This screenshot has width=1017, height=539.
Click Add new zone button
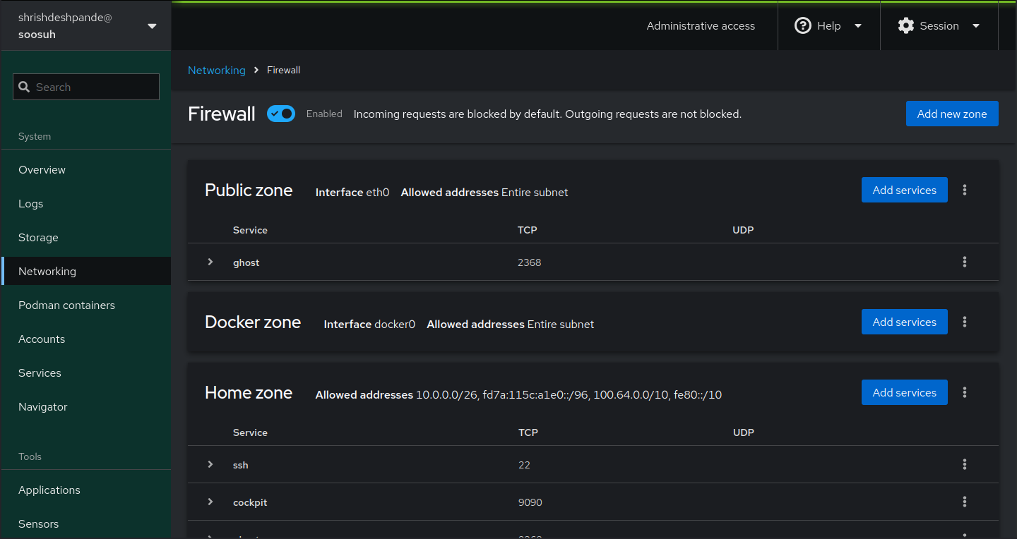pos(951,114)
